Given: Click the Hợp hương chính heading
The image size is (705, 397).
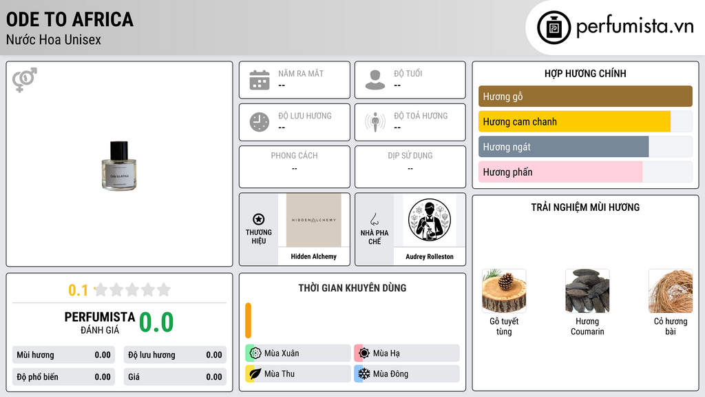Looking at the screenshot, I should point(585,73).
